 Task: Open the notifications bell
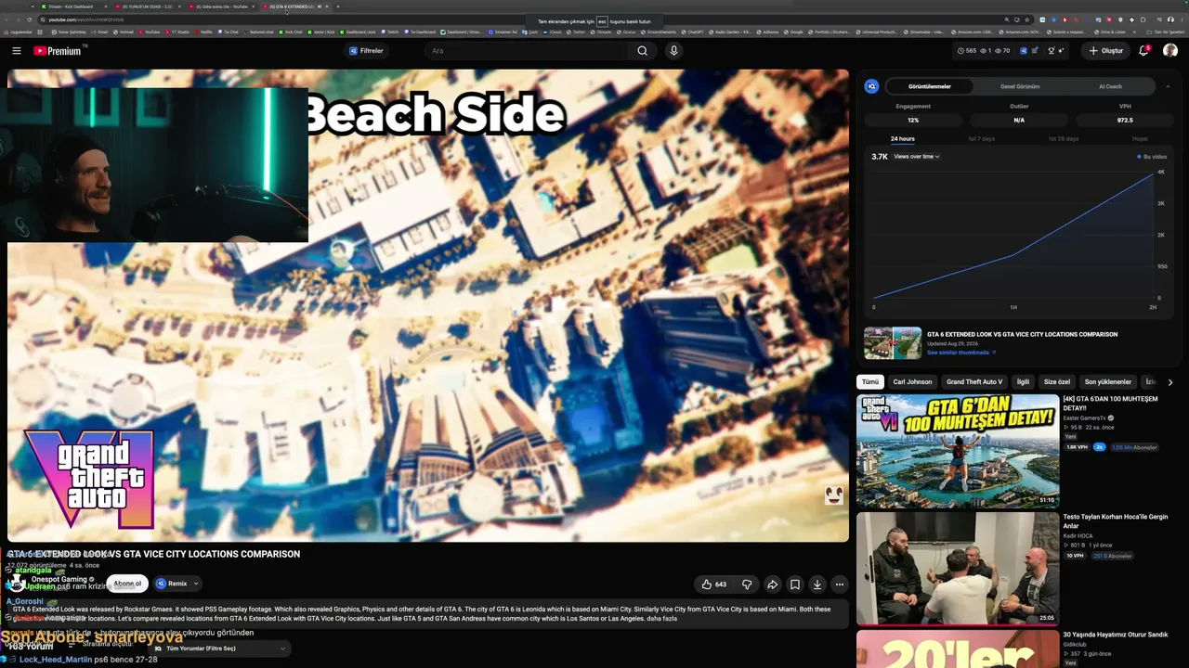[1144, 51]
